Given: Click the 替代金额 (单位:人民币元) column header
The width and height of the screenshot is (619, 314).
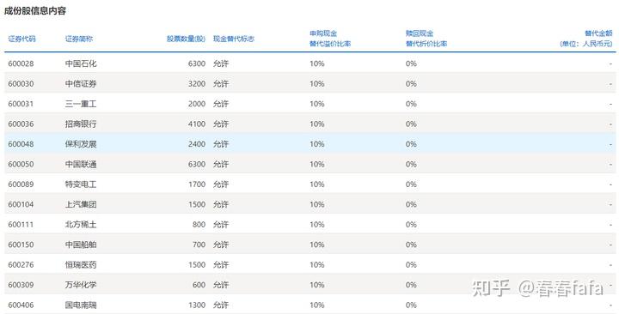Looking at the screenshot, I should click(586, 39).
